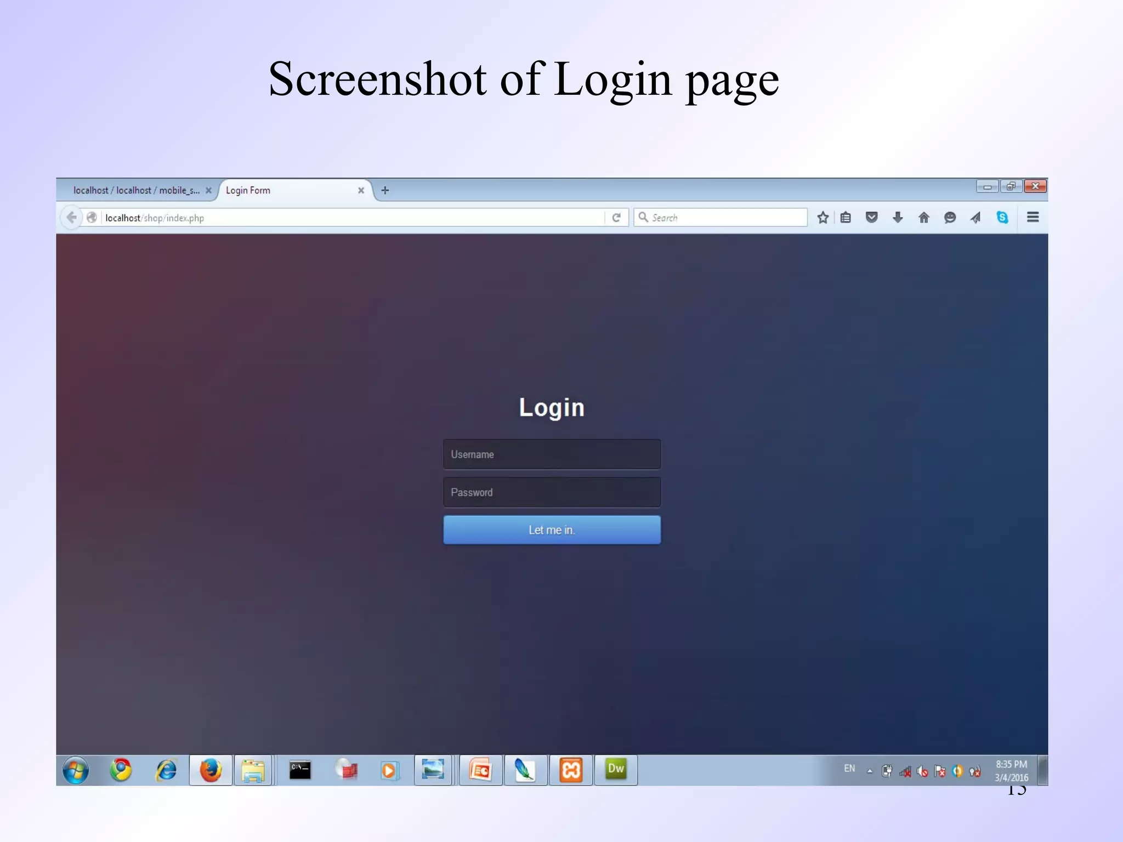This screenshot has height=842, width=1123.
Task: Go back using the back arrow
Action: [x=71, y=218]
